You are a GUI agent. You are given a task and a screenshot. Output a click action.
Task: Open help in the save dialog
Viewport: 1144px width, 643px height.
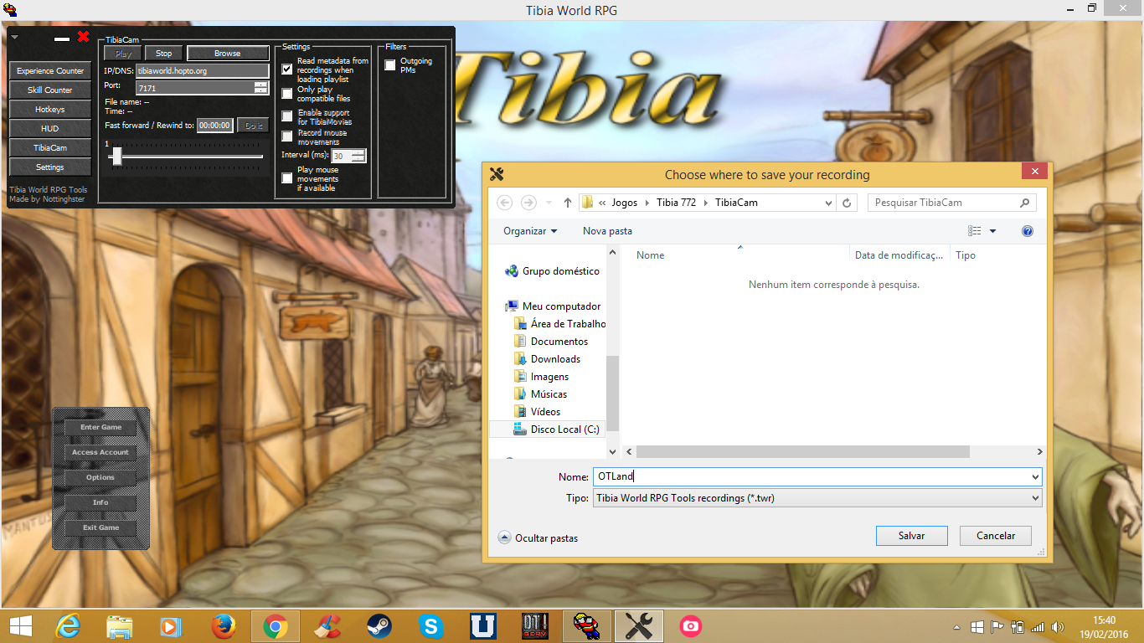pos(1028,231)
